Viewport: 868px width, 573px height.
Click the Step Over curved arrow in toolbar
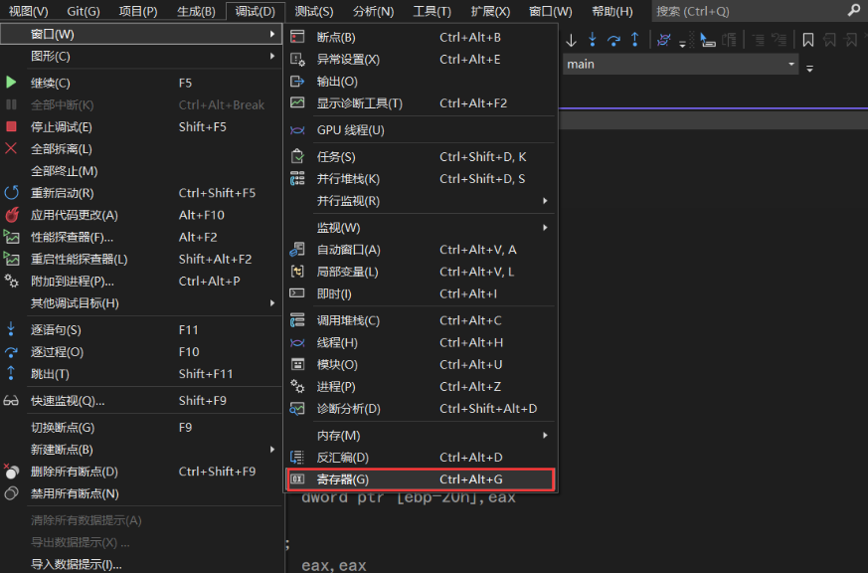613,40
